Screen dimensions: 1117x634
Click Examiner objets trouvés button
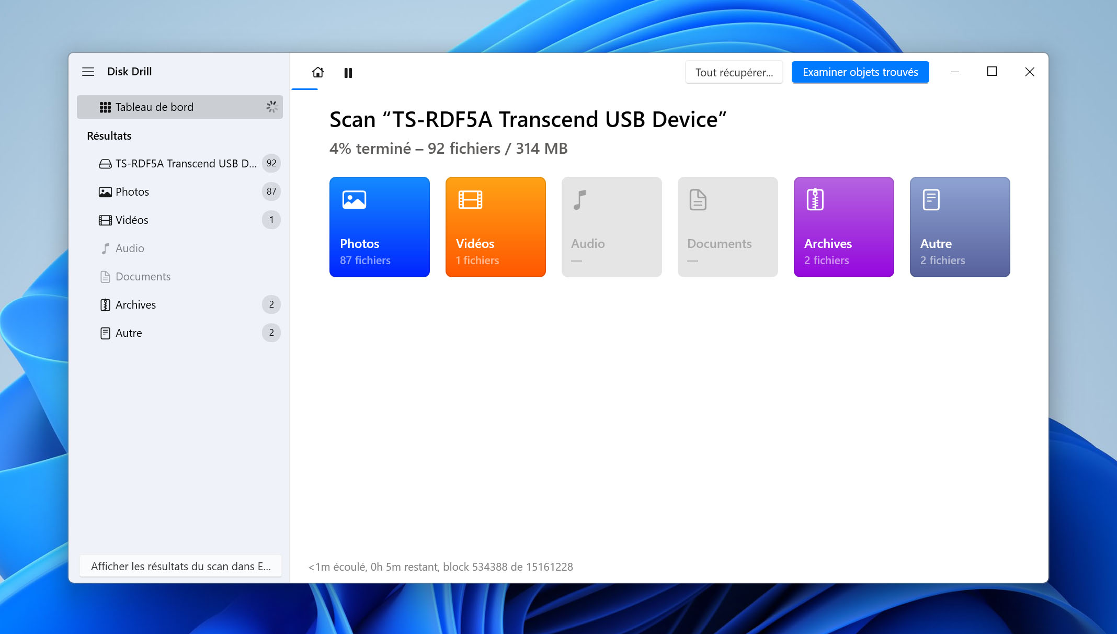[860, 72]
